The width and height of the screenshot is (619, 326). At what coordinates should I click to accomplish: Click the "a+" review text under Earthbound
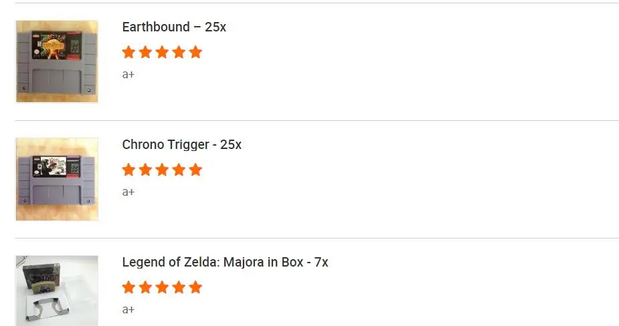tap(128, 75)
